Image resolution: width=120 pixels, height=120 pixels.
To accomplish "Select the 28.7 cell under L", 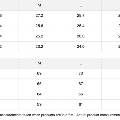I will point(81,16).
